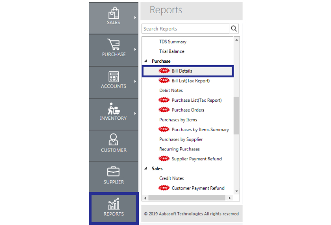Viewport: 331px width, 225px height.
Task: Click the Supplier briefcase icon
Action: coord(113,172)
